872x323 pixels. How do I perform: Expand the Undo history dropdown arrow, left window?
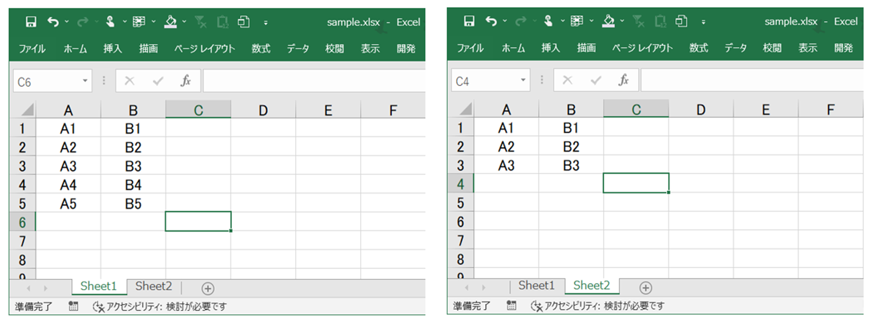coord(66,22)
